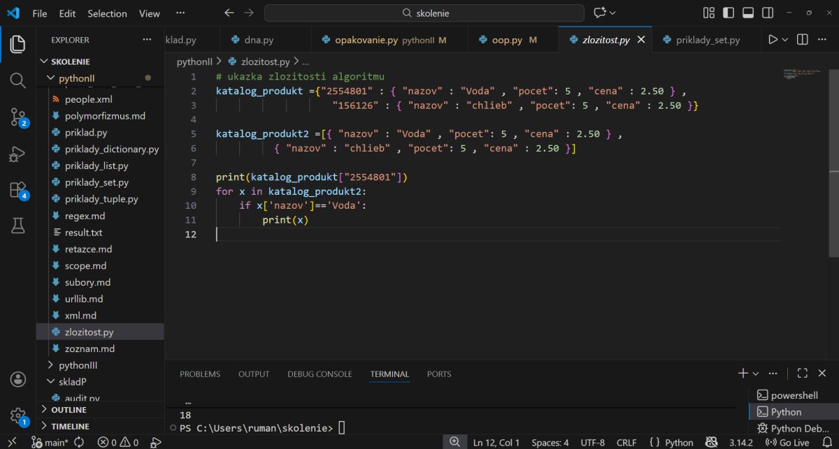The height and width of the screenshot is (449, 839).
Task: Open the Manage gear settings icon
Action: (x=17, y=415)
